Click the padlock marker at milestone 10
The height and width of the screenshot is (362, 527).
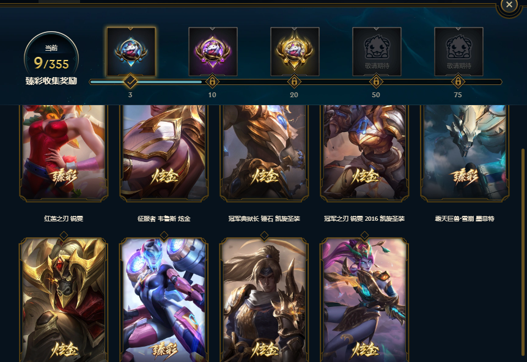tap(212, 81)
